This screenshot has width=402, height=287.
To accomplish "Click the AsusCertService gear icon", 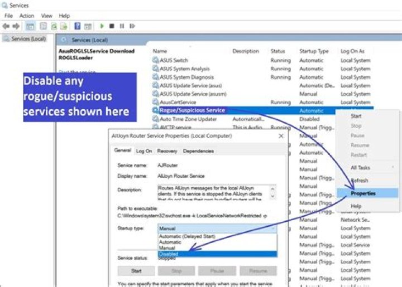I will [155, 102].
